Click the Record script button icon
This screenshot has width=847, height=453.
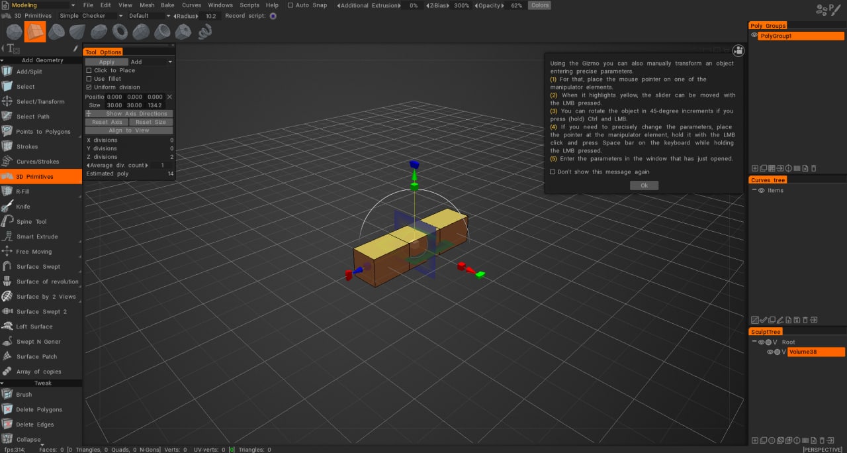point(273,16)
